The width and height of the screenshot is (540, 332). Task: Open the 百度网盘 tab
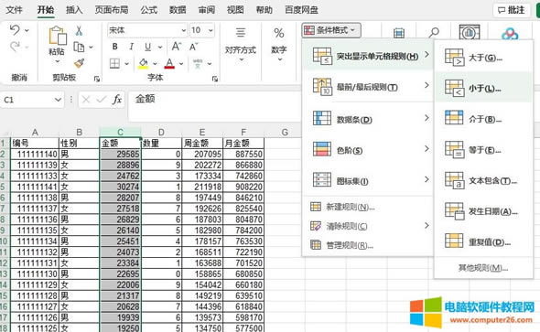[x=301, y=10]
